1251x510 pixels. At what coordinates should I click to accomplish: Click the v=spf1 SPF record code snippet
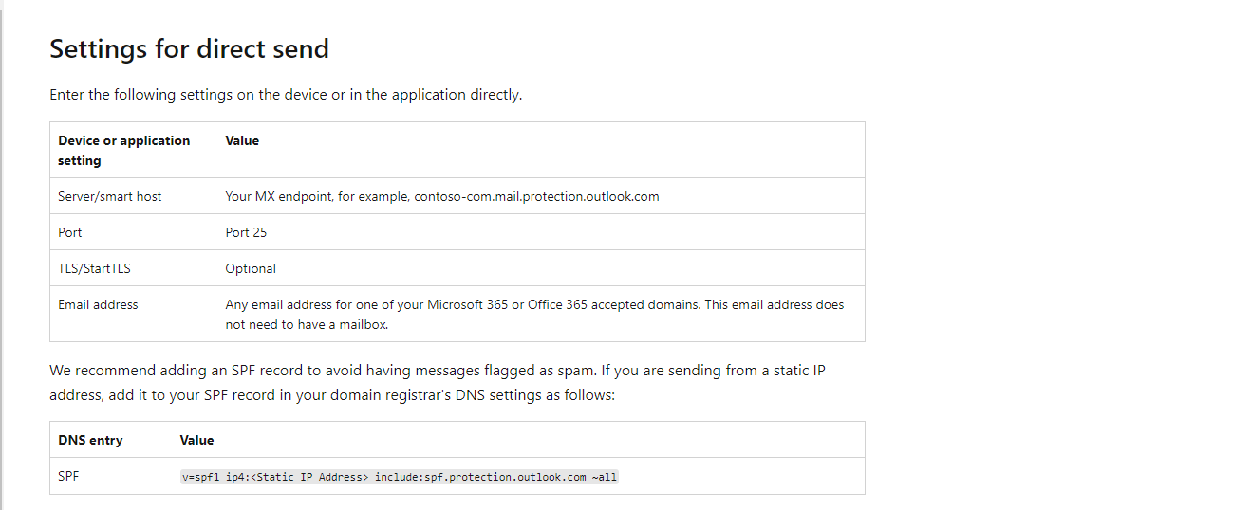pyautogui.click(x=400, y=477)
